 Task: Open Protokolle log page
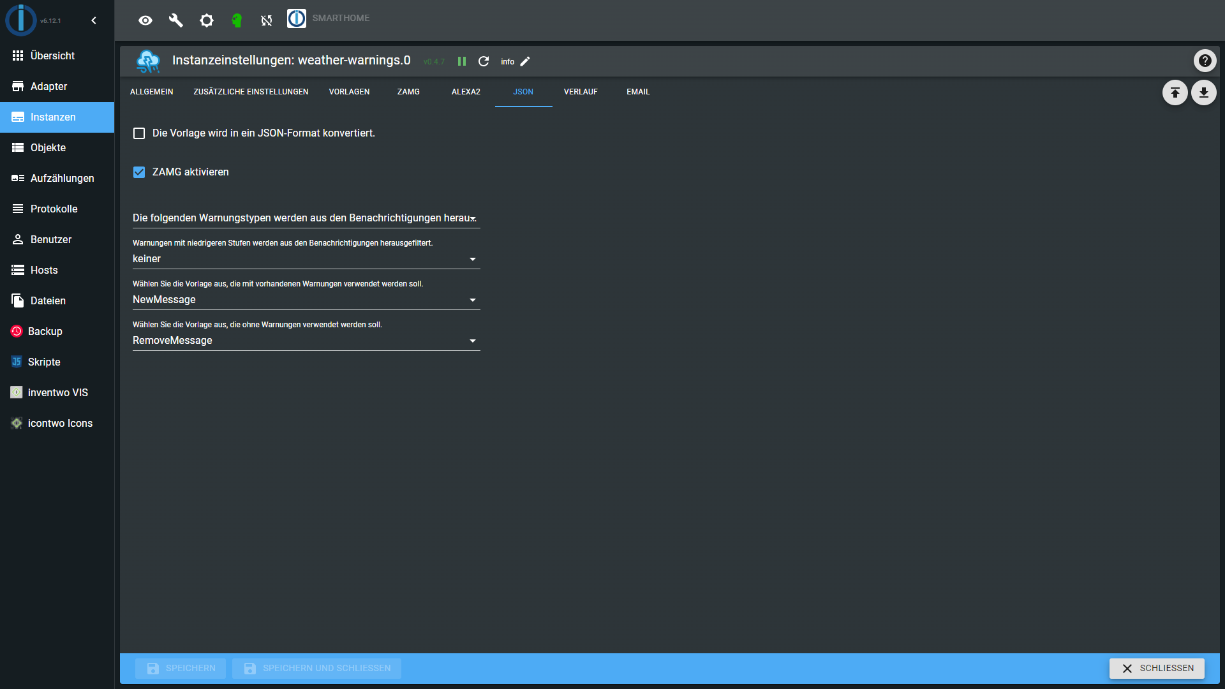pos(57,209)
